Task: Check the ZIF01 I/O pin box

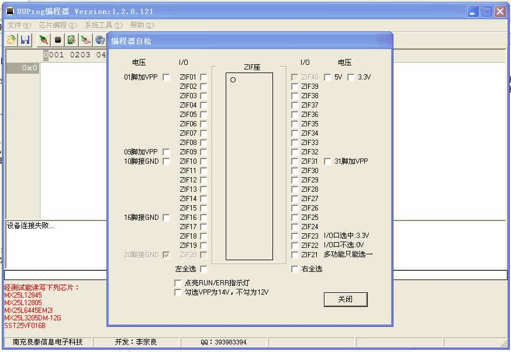Action: [x=203, y=77]
